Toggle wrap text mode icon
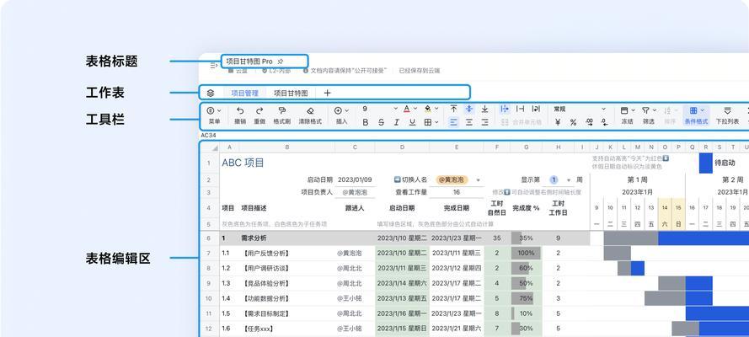The image size is (749, 337). [536, 109]
